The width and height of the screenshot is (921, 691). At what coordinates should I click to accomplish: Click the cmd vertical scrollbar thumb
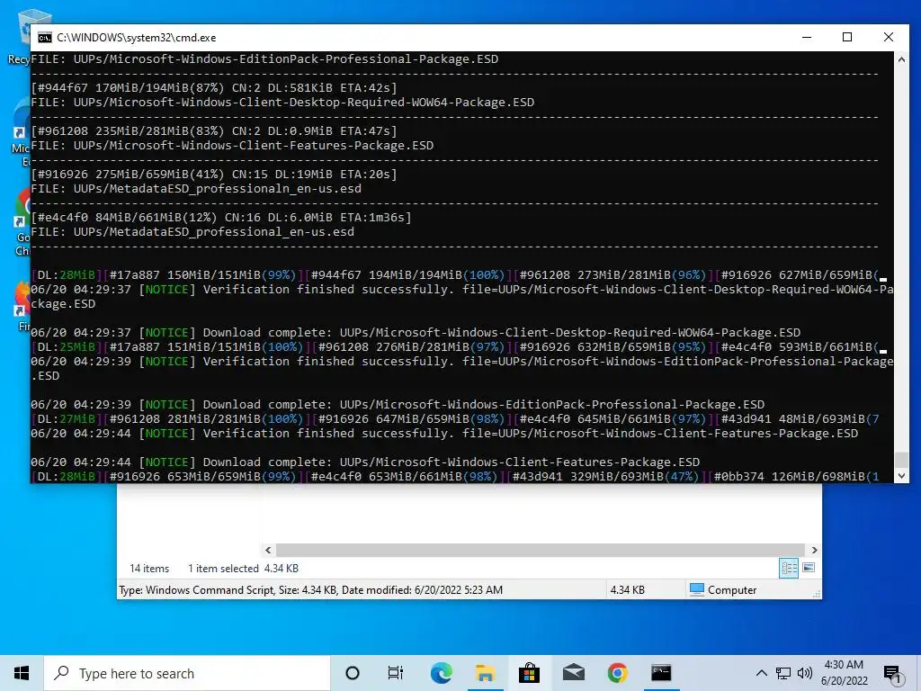[x=901, y=459]
